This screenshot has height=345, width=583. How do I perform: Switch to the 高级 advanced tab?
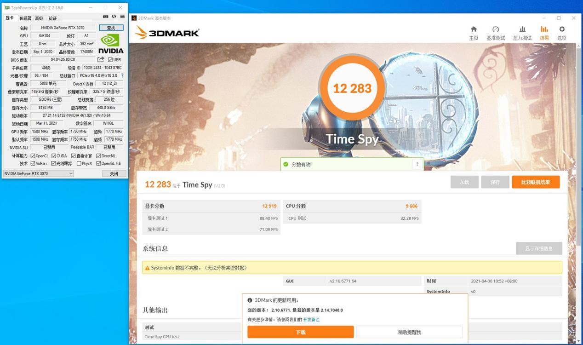(x=39, y=18)
